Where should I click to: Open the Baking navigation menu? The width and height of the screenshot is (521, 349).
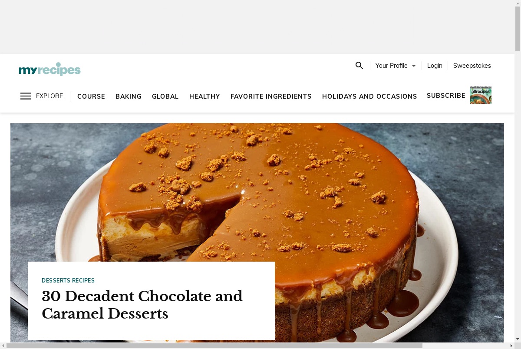(x=129, y=96)
